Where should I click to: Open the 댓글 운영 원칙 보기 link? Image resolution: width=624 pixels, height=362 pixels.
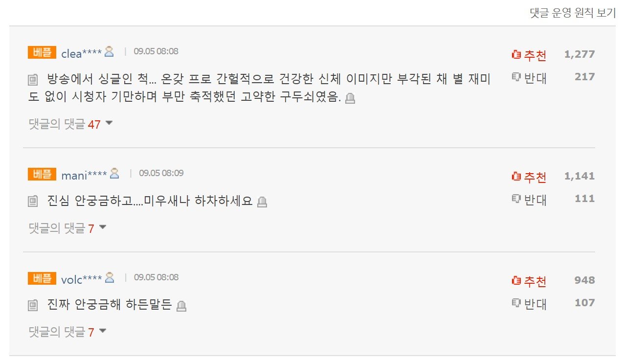pyautogui.click(x=573, y=13)
